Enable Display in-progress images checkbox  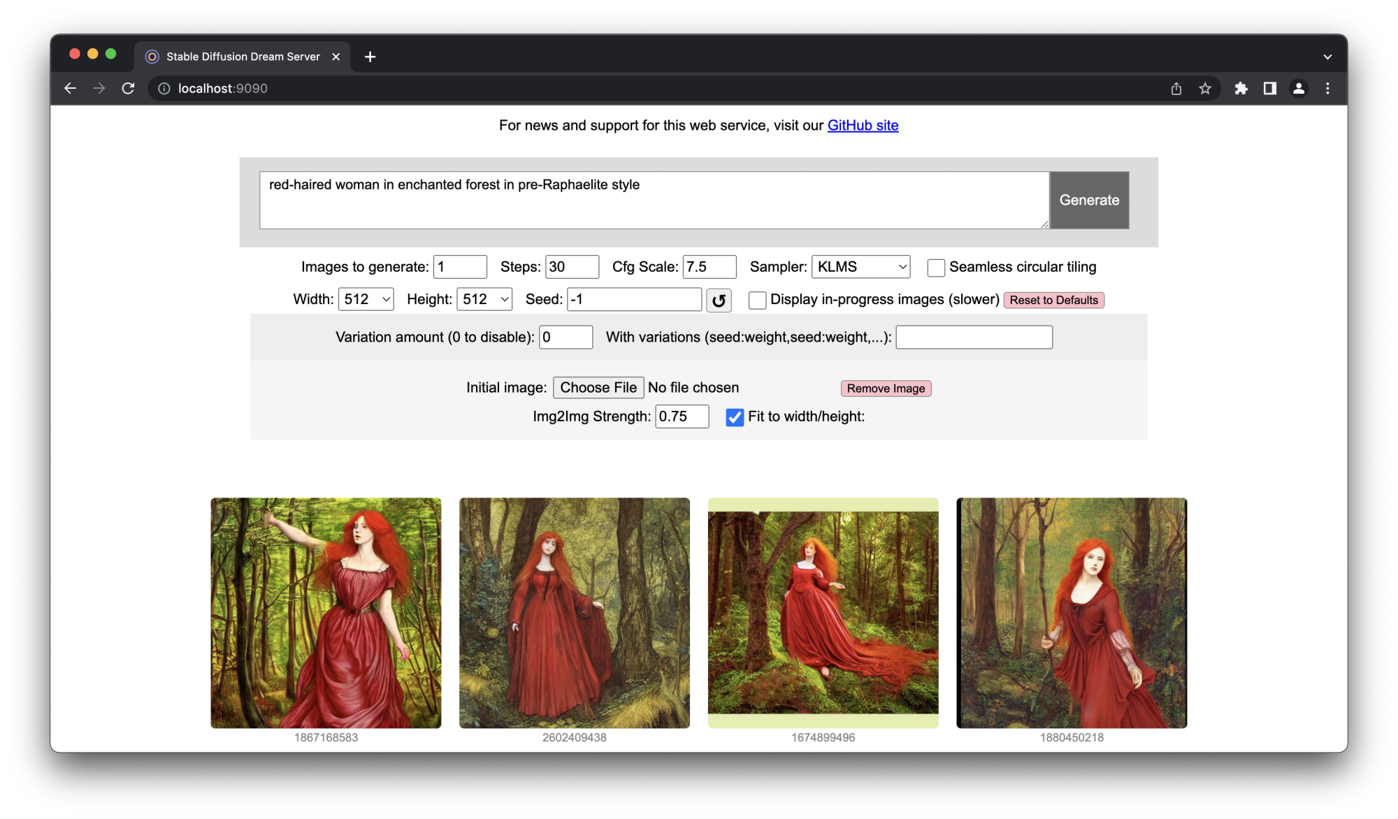[757, 300]
